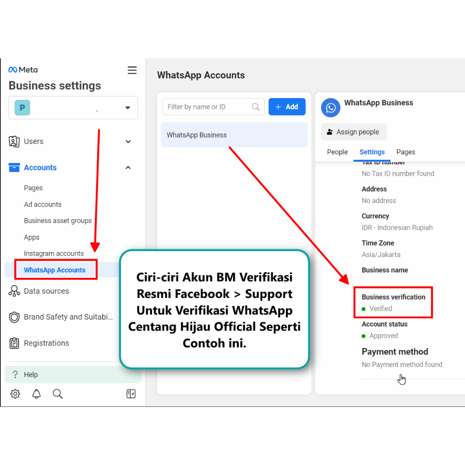Click the WhatsApp Business logo icon

point(330,108)
